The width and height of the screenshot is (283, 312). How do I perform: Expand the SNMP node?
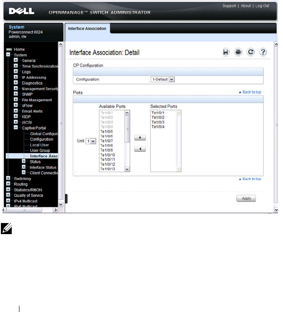coord(16,94)
